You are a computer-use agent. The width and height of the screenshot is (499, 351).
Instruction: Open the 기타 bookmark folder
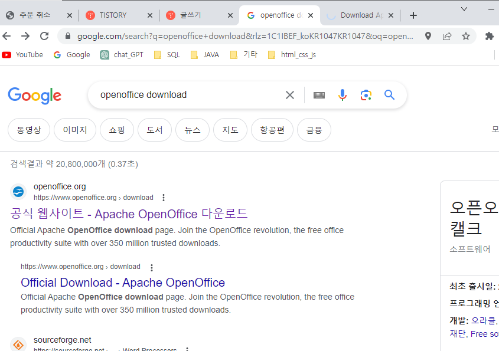click(244, 55)
